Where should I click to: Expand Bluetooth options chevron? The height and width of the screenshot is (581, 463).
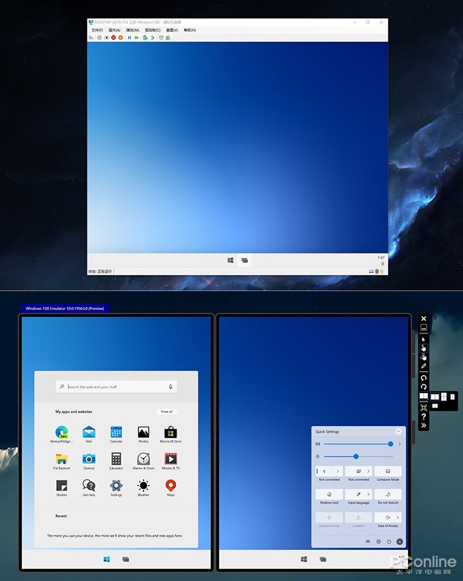pos(337,471)
